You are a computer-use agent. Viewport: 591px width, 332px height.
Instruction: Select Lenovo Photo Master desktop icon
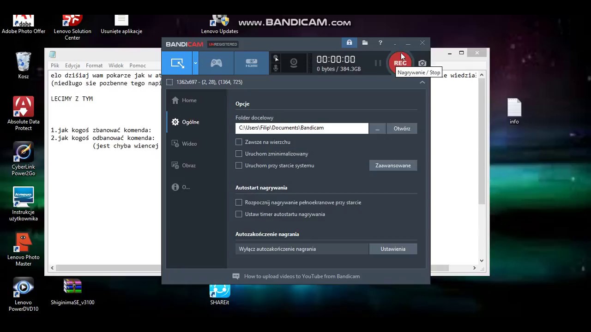tap(24, 249)
